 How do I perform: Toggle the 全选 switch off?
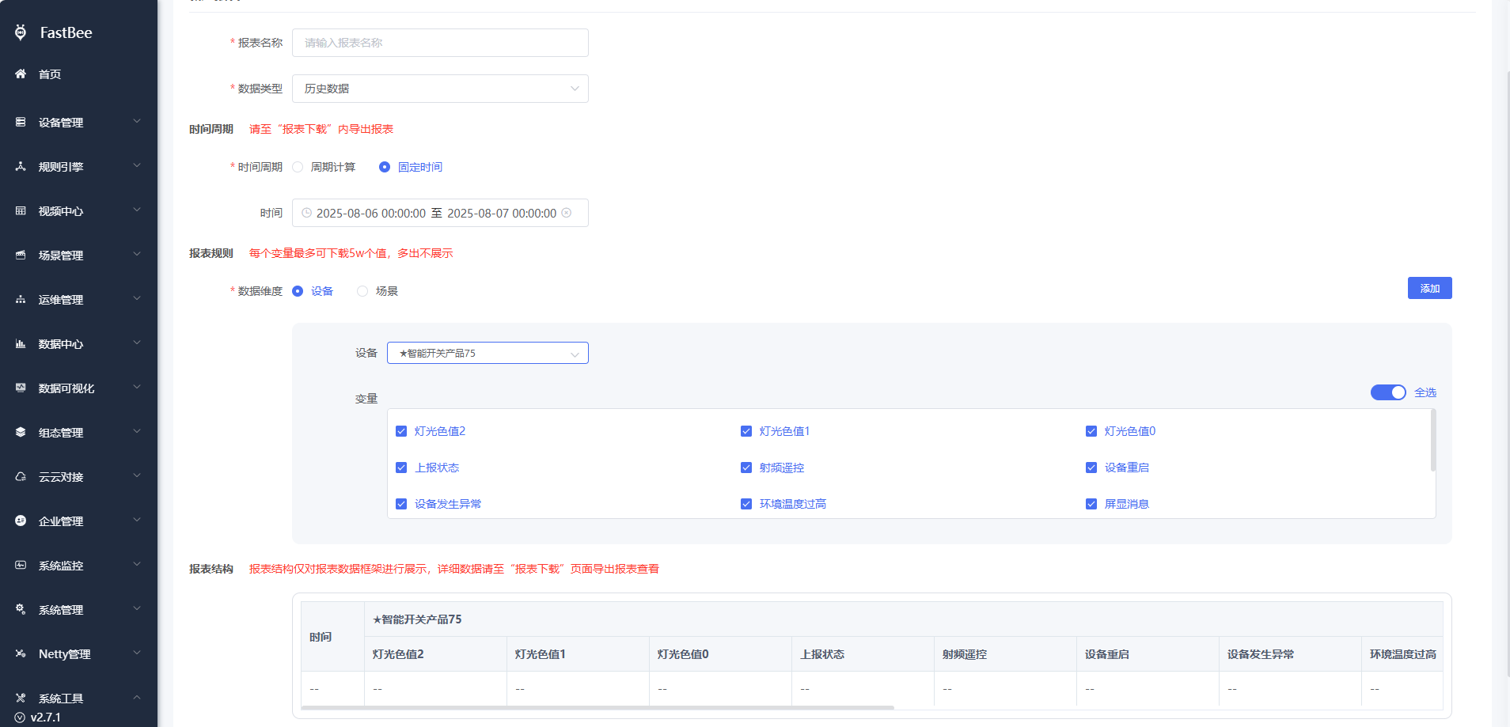coord(1387,392)
